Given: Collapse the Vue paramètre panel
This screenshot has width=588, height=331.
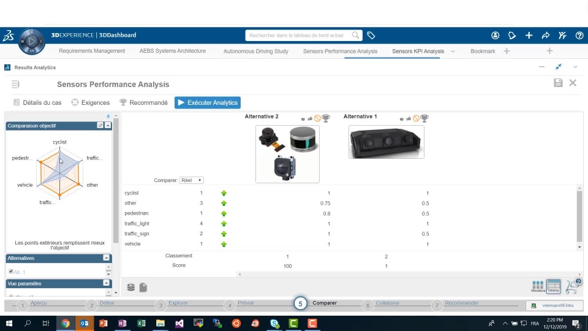Looking at the screenshot, I should pos(106,283).
